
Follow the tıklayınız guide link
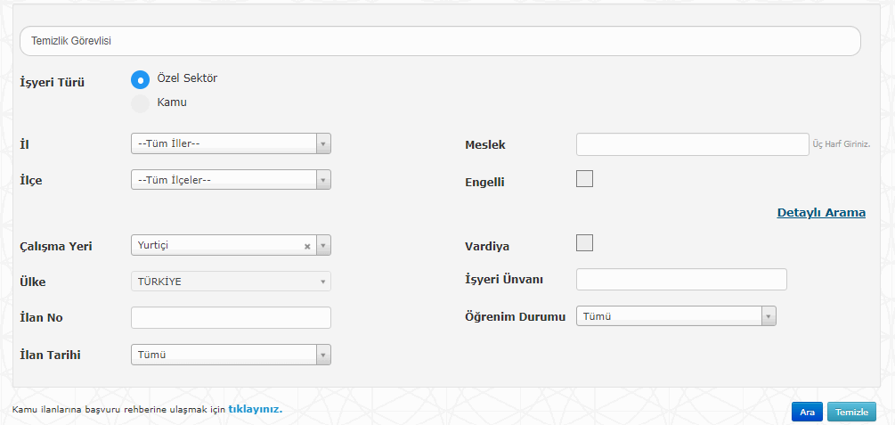pyautogui.click(x=255, y=409)
